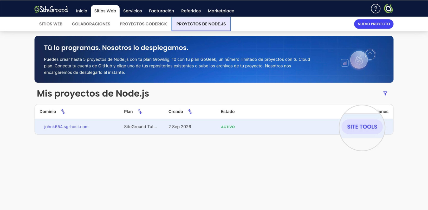
Task: Sort the table by Dominio column
Action: [63, 112]
